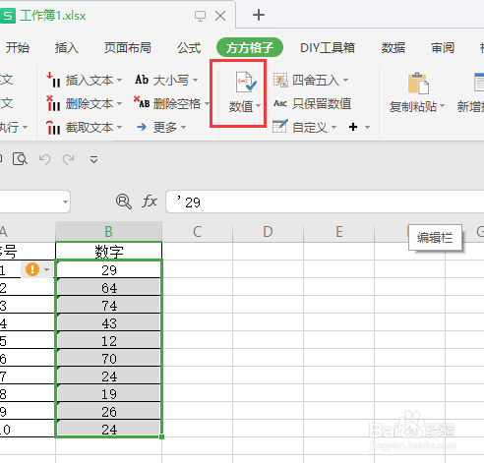484x463 pixels.
Task: Open the Name Box dropdown arrow
Action: 65,202
